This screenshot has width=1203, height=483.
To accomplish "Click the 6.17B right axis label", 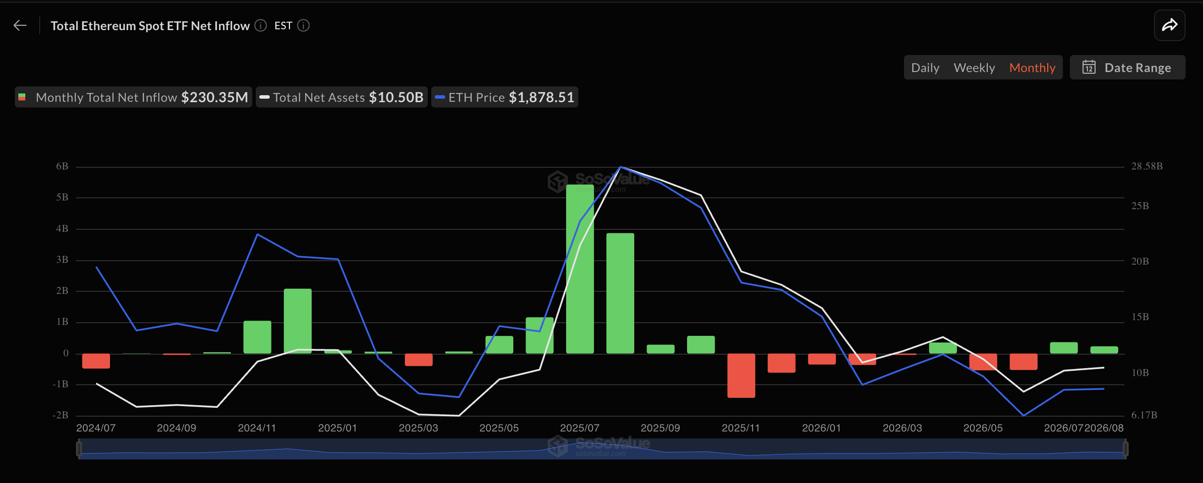I will point(1144,415).
